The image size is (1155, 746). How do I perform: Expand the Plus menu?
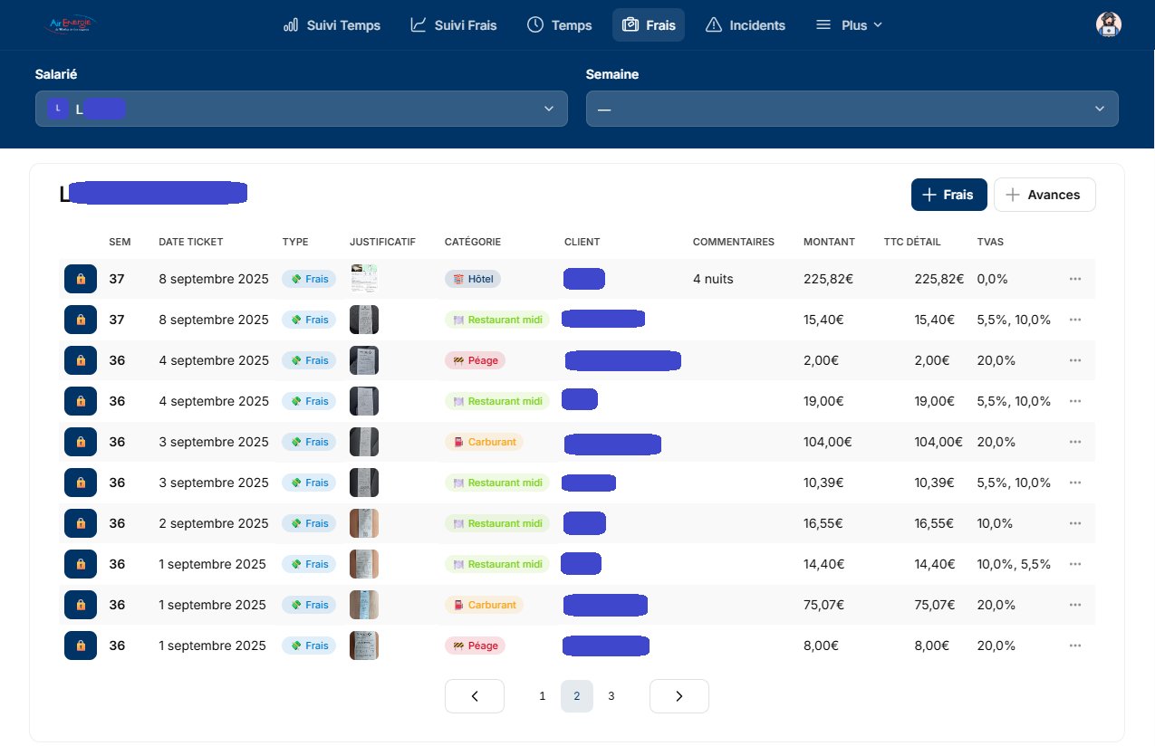coord(849,25)
